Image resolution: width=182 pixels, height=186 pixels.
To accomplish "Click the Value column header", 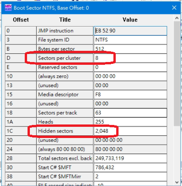I will [130, 20].
